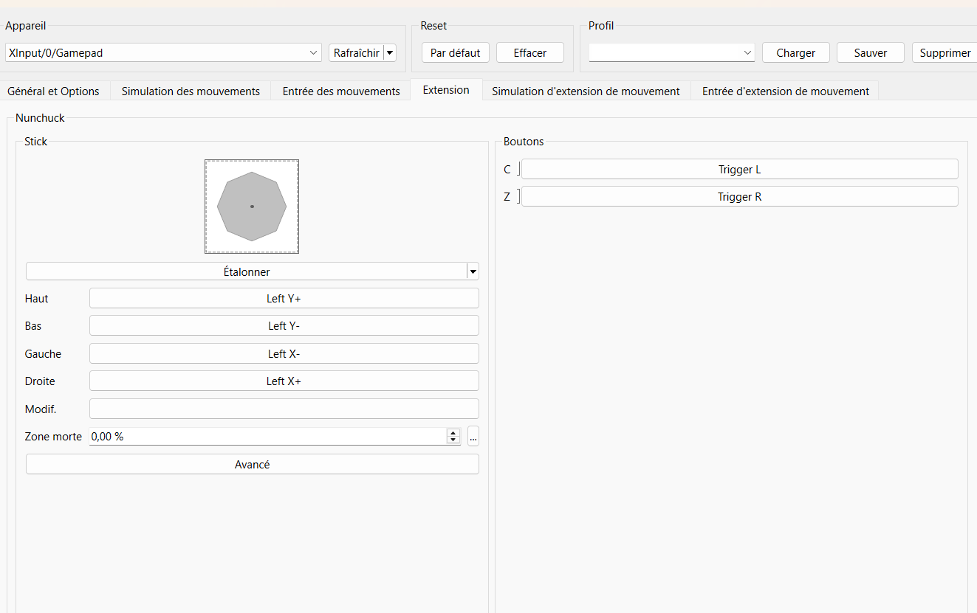Open Simulation d'extension de mouvement tab

tap(586, 91)
